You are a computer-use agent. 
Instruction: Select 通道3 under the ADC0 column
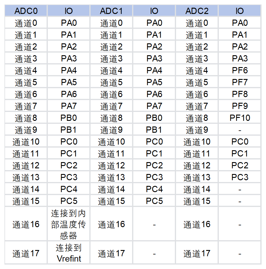pyautogui.click(x=26, y=58)
